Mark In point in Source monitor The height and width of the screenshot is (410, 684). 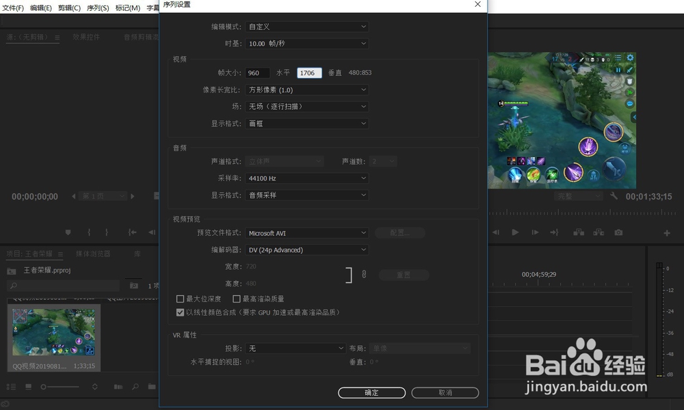pos(89,232)
